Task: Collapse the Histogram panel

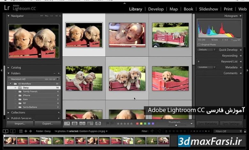Action: click(x=241, y=16)
